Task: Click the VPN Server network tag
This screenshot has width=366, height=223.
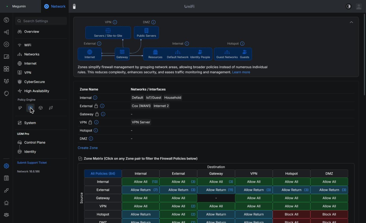Action: [141, 122]
